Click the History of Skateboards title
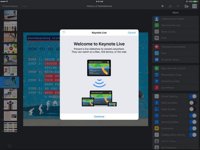The height and width of the screenshot is (150, 200). coord(99,6)
